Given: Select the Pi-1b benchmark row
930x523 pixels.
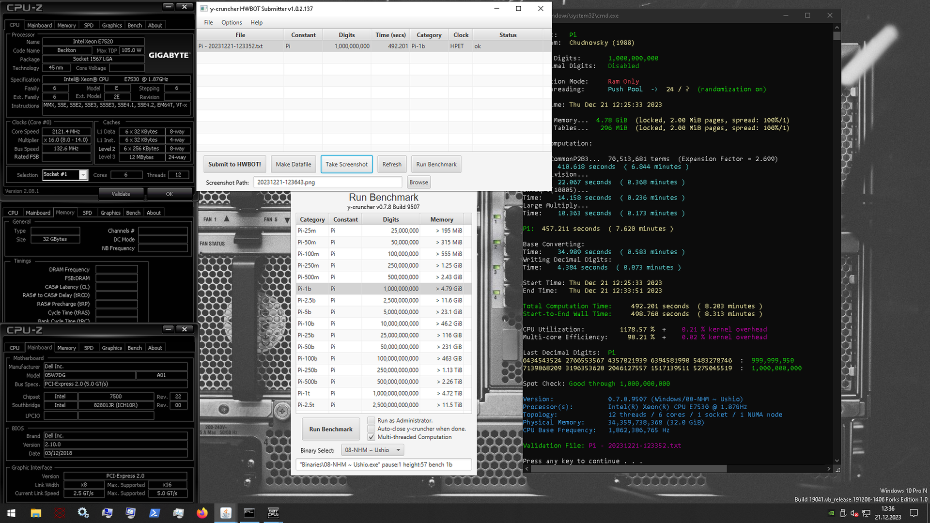Looking at the screenshot, I should click(x=384, y=289).
